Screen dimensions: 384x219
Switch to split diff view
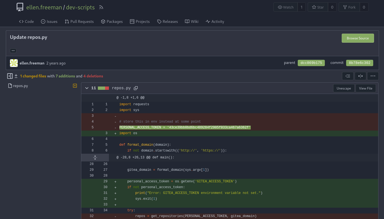[361, 76]
